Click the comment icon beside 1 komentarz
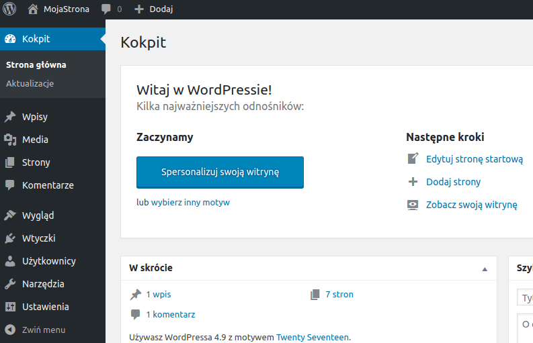Image resolution: width=533 pixels, height=343 pixels. point(135,315)
